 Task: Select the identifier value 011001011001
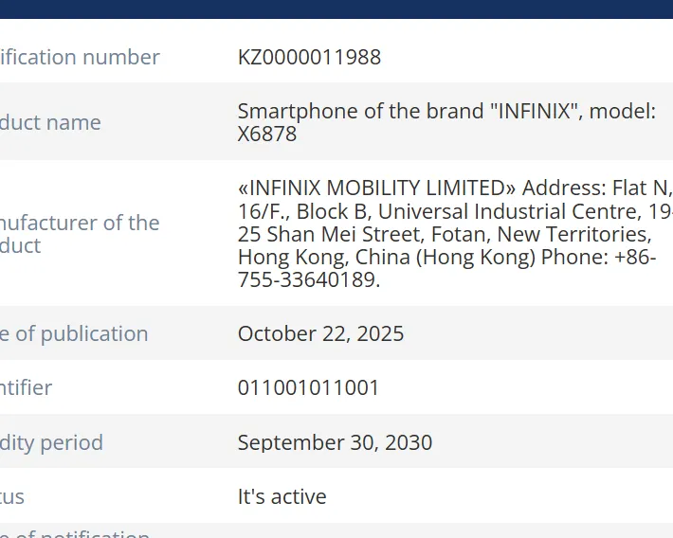[308, 387]
